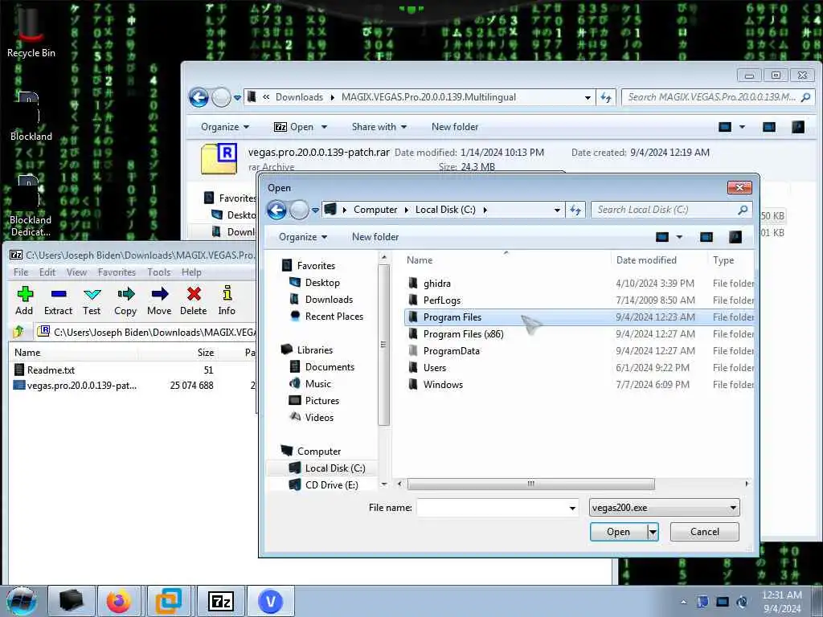Expand the File name history dropdown

572,508
